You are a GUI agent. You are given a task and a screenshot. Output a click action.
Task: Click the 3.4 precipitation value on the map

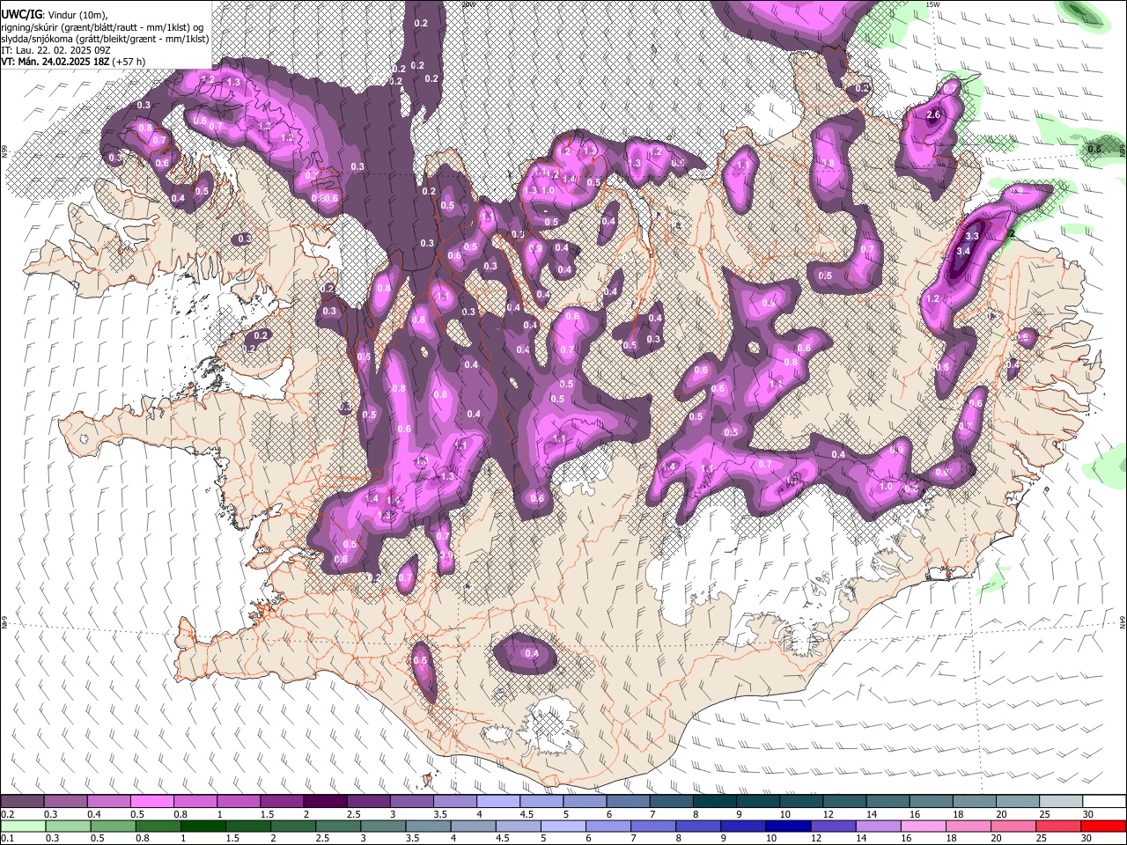(963, 252)
